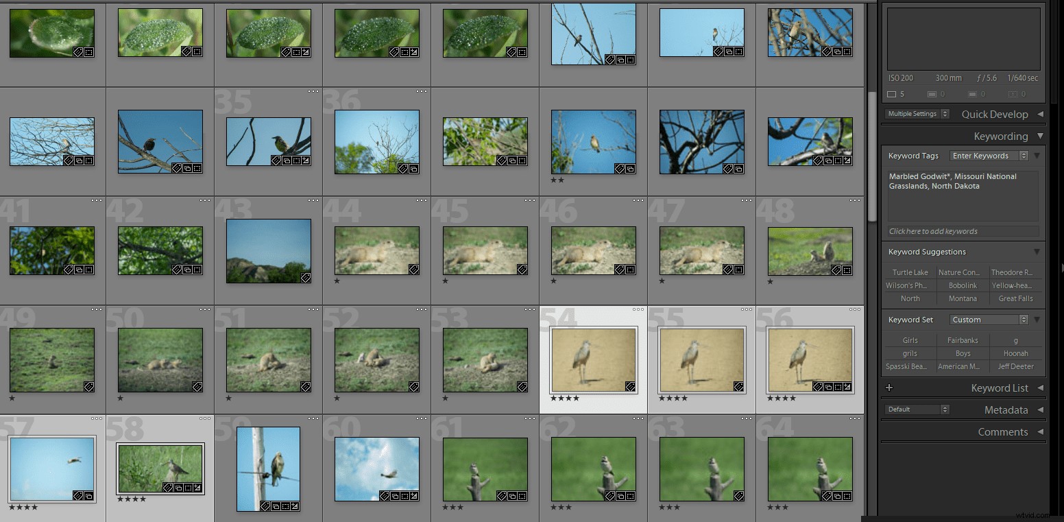
Task: Click the collection badge on photo 55
Action: click(x=739, y=386)
